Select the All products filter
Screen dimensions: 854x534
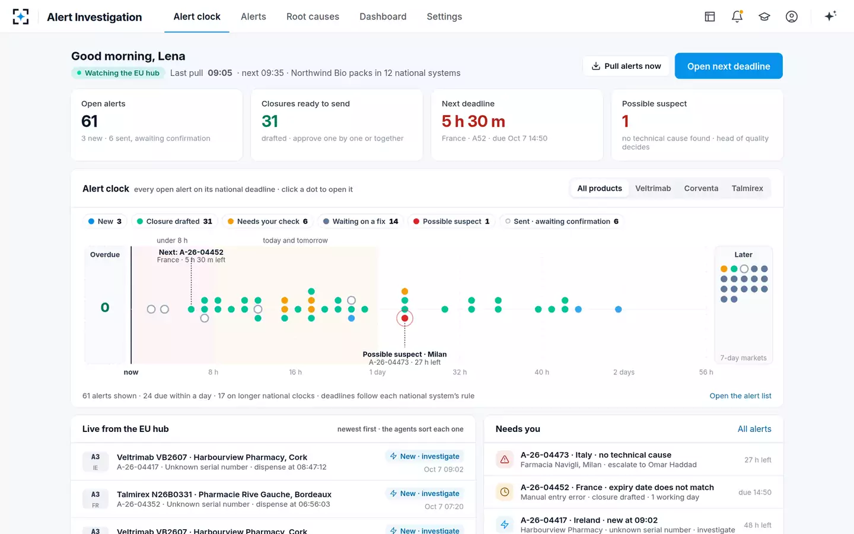[600, 188]
